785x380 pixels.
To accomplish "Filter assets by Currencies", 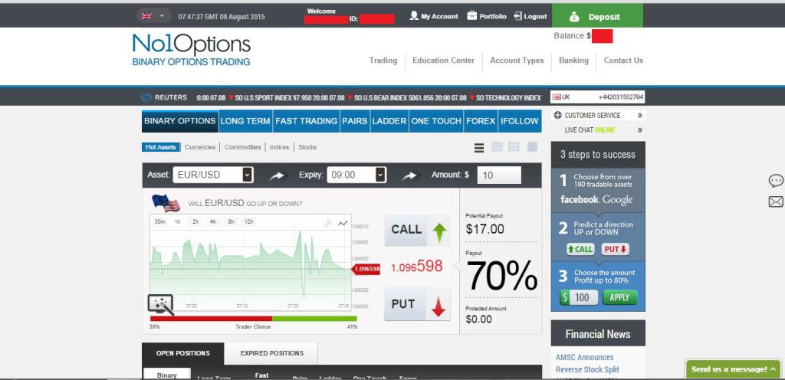I will 200,147.
